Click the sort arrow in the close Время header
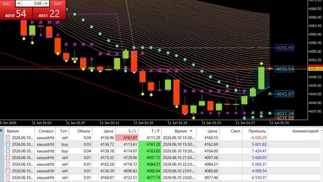 (191, 131)
